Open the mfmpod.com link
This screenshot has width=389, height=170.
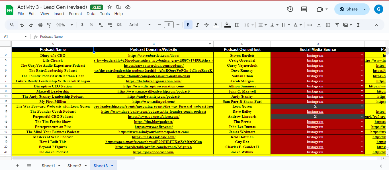click(154, 102)
